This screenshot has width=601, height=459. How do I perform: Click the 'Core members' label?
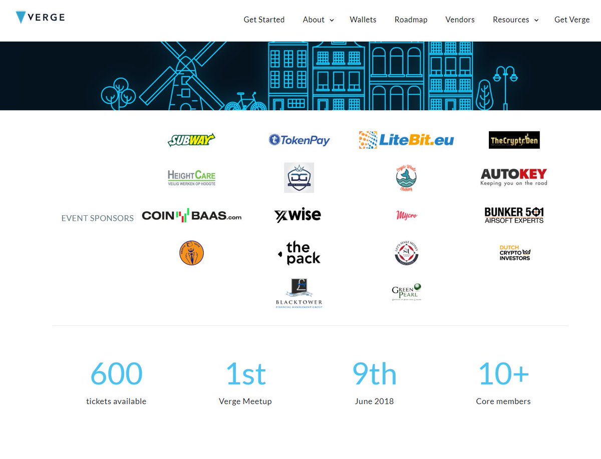[503, 401]
